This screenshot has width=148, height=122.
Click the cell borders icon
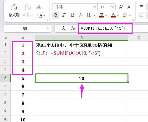click(x=89, y=15)
